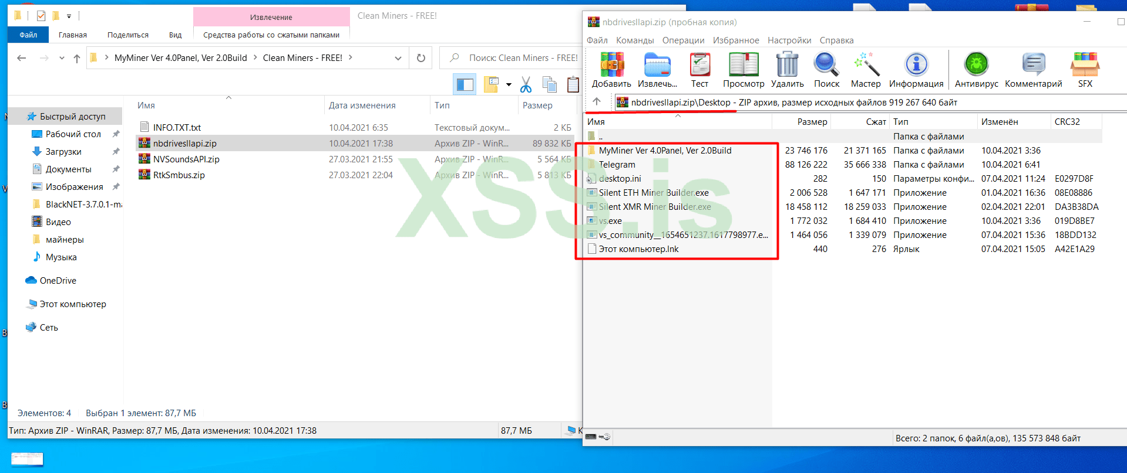Refresh the Explorer folder view
Image resolution: width=1127 pixels, height=473 pixels.
[420, 58]
